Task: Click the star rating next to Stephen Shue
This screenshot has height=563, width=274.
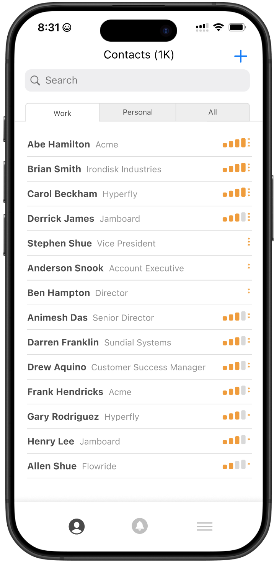Action: (249, 243)
